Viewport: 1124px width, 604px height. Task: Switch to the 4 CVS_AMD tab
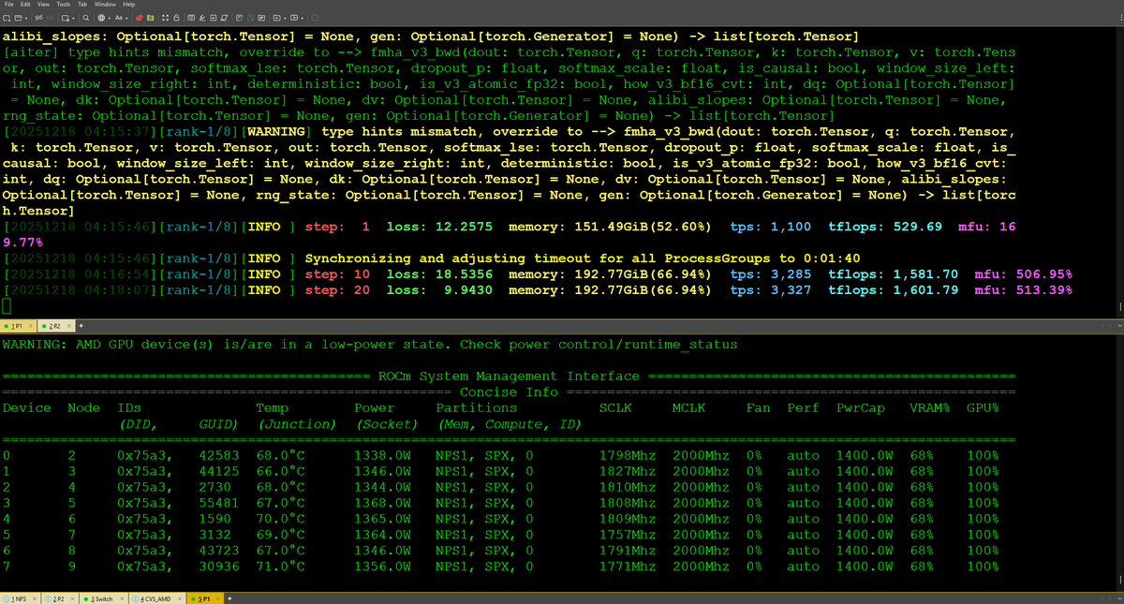[x=157, y=598]
